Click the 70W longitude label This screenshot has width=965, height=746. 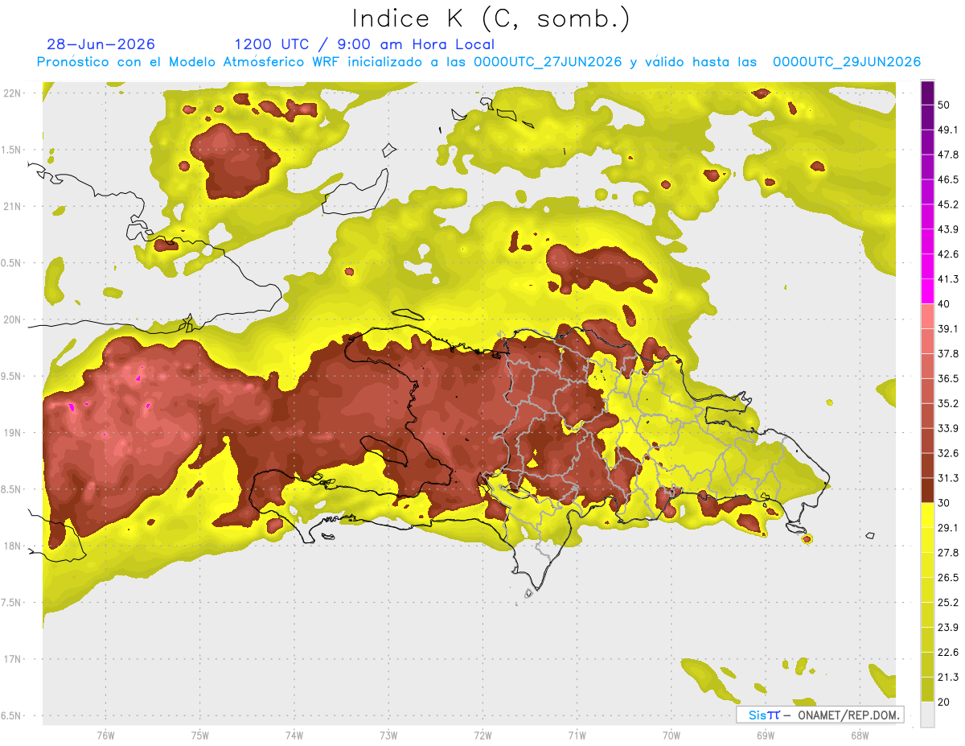tap(671, 736)
